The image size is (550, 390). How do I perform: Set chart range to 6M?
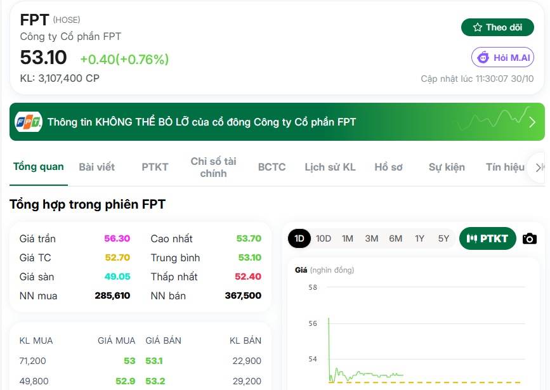click(x=396, y=238)
